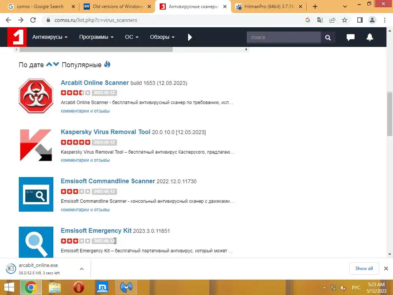Open Kaspersky Virus Removal Tool link
The height and width of the screenshot is (295, 393).
106,132
